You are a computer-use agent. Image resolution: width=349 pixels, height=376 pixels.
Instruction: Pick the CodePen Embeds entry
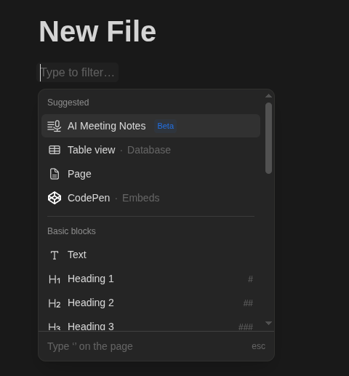(x=151, y=198)
